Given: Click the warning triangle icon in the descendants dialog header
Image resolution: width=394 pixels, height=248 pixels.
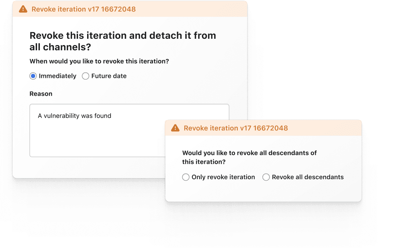Looking at the screenshot, I should [x=175, y=128].
